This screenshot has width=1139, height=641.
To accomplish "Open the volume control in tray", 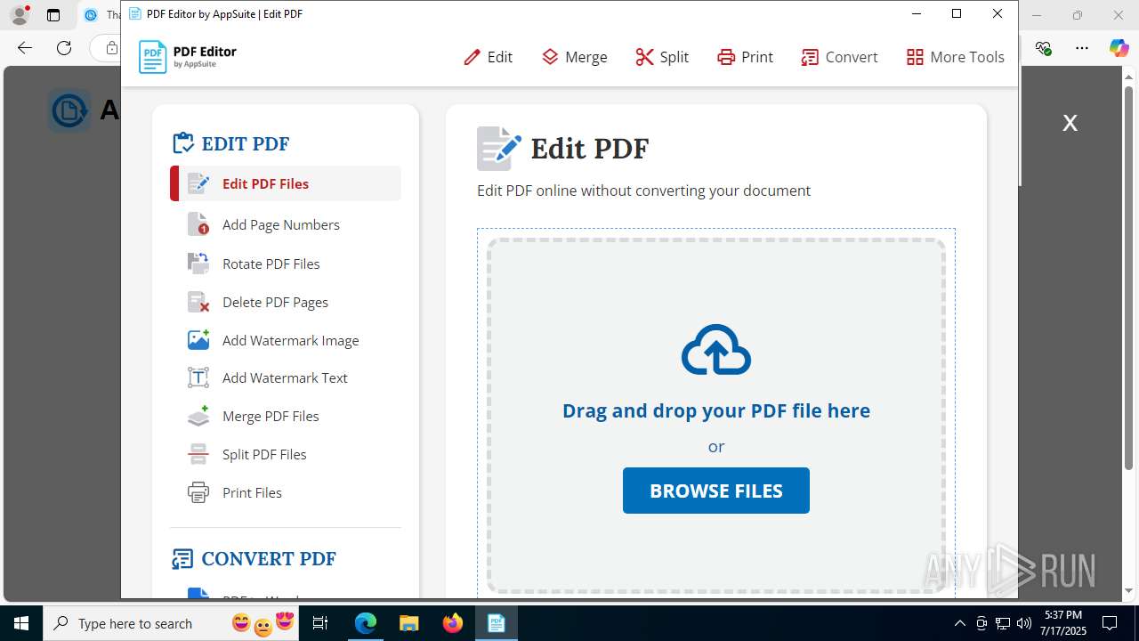I will coord(1024,623).
